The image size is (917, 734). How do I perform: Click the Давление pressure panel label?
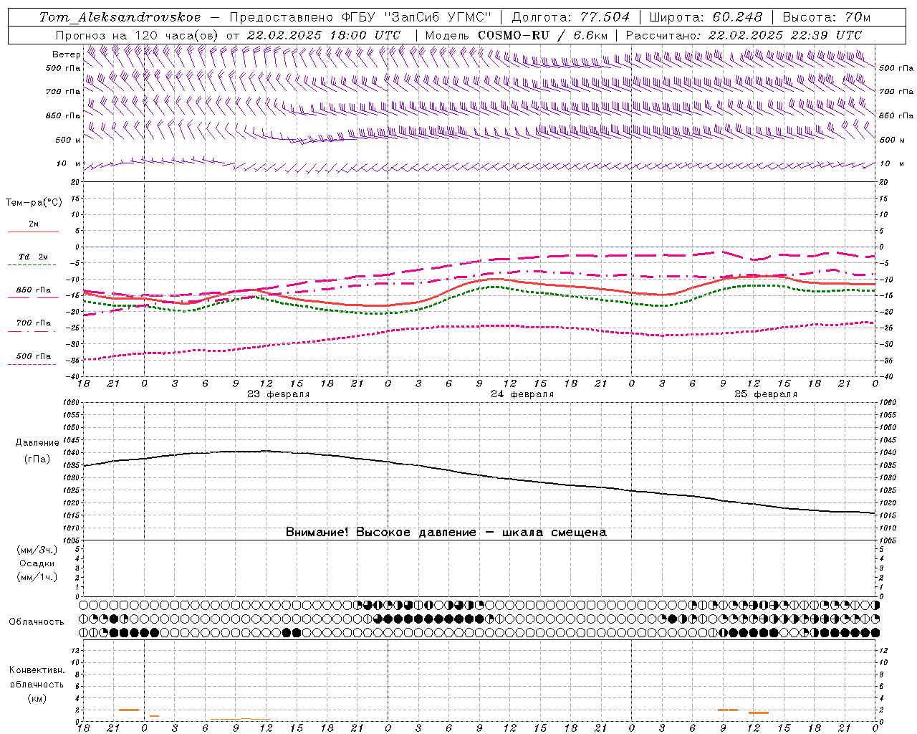(x=37, y=443)
